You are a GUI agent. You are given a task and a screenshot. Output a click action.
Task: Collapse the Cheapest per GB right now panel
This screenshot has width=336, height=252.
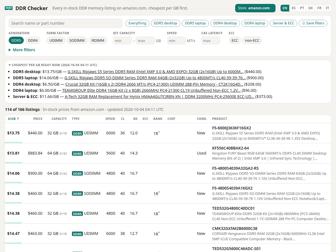pos(53,65)
